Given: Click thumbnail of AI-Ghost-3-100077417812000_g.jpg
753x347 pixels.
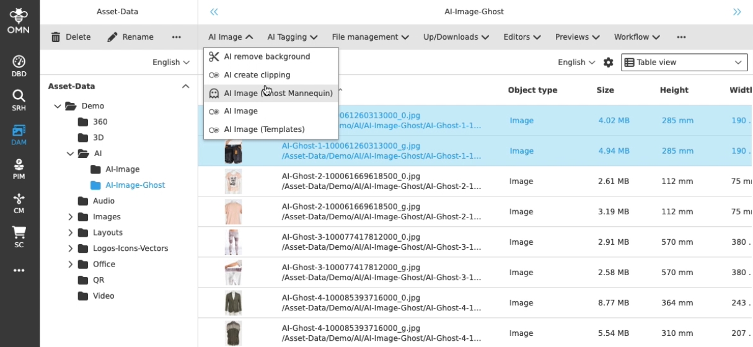Looking at the screenshot, I should coord(233,273).
